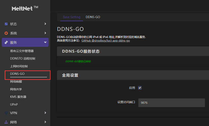Click the MeltNet logo
Viewport: 209px width, 126px height.
(25, 8)
